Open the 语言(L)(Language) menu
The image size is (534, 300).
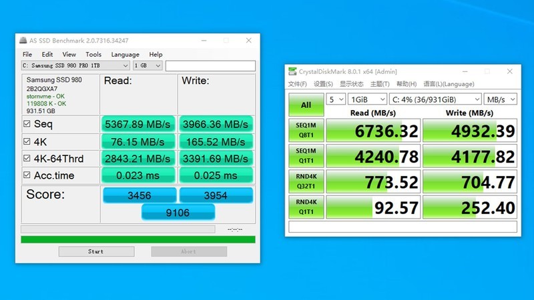pos(449,84)
